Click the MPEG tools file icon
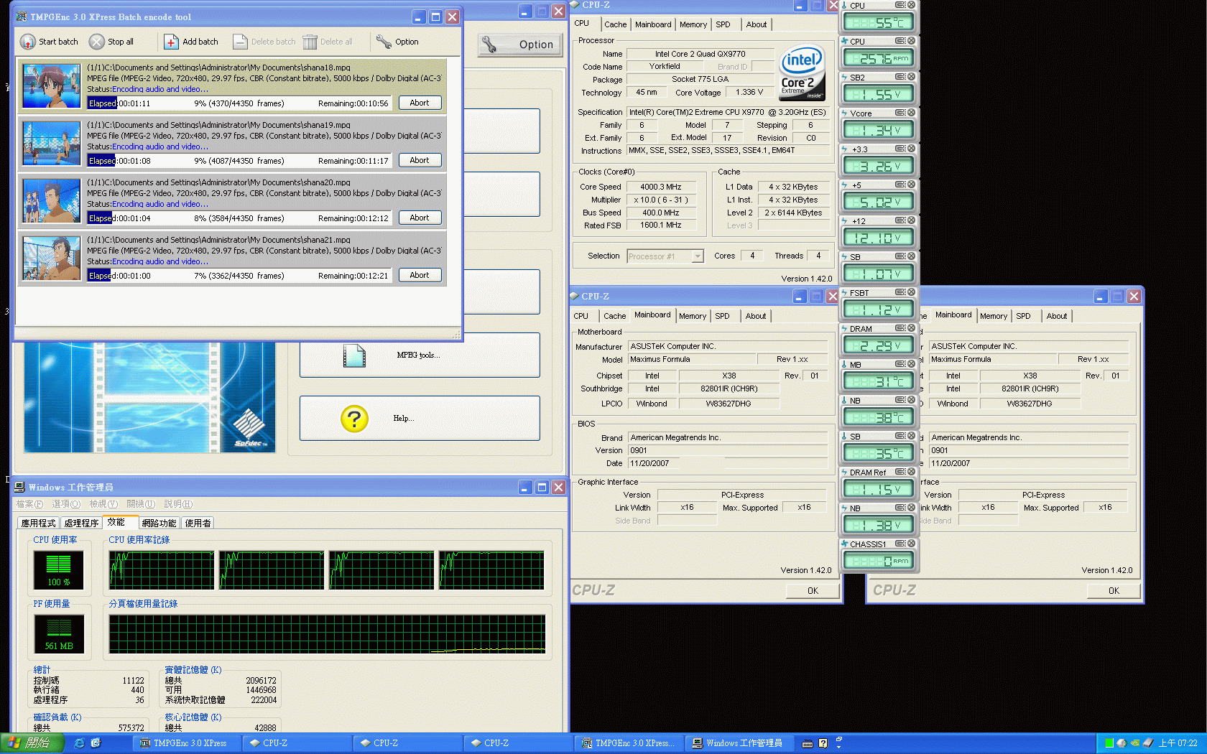Viewport: 1207px width, 754px height. [x=354, y=355]
